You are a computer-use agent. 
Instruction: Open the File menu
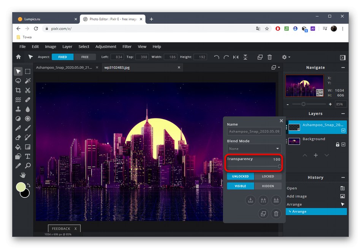click(22, 47)
